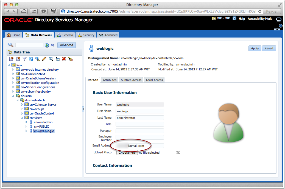Run the search with the green arrow icon
The image size is (285, 189).
pyautogui.click(x=47, y=45)
